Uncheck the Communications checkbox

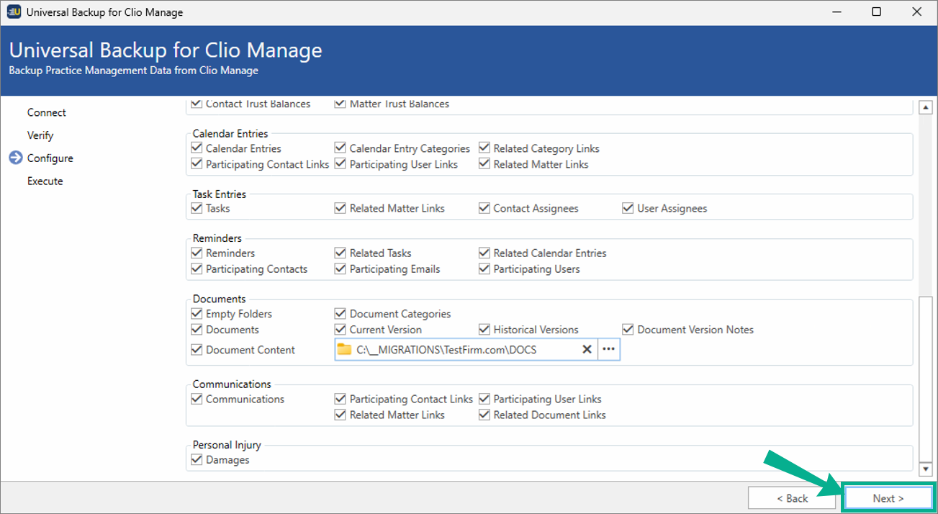pyautogui.click(x=197, y=399)
